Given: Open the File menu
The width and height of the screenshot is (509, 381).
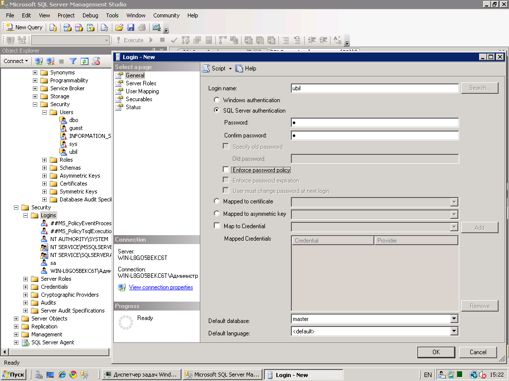Looking at the screenshot, I should click(10, 15).
